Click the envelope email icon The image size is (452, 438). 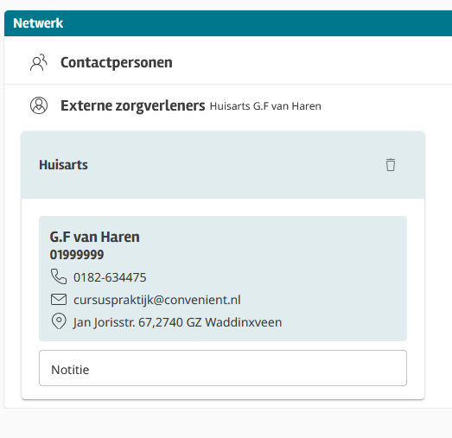[x=59, y=300]
